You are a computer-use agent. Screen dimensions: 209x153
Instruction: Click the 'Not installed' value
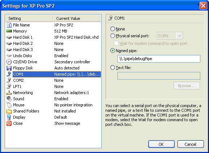tap(65, 111)
